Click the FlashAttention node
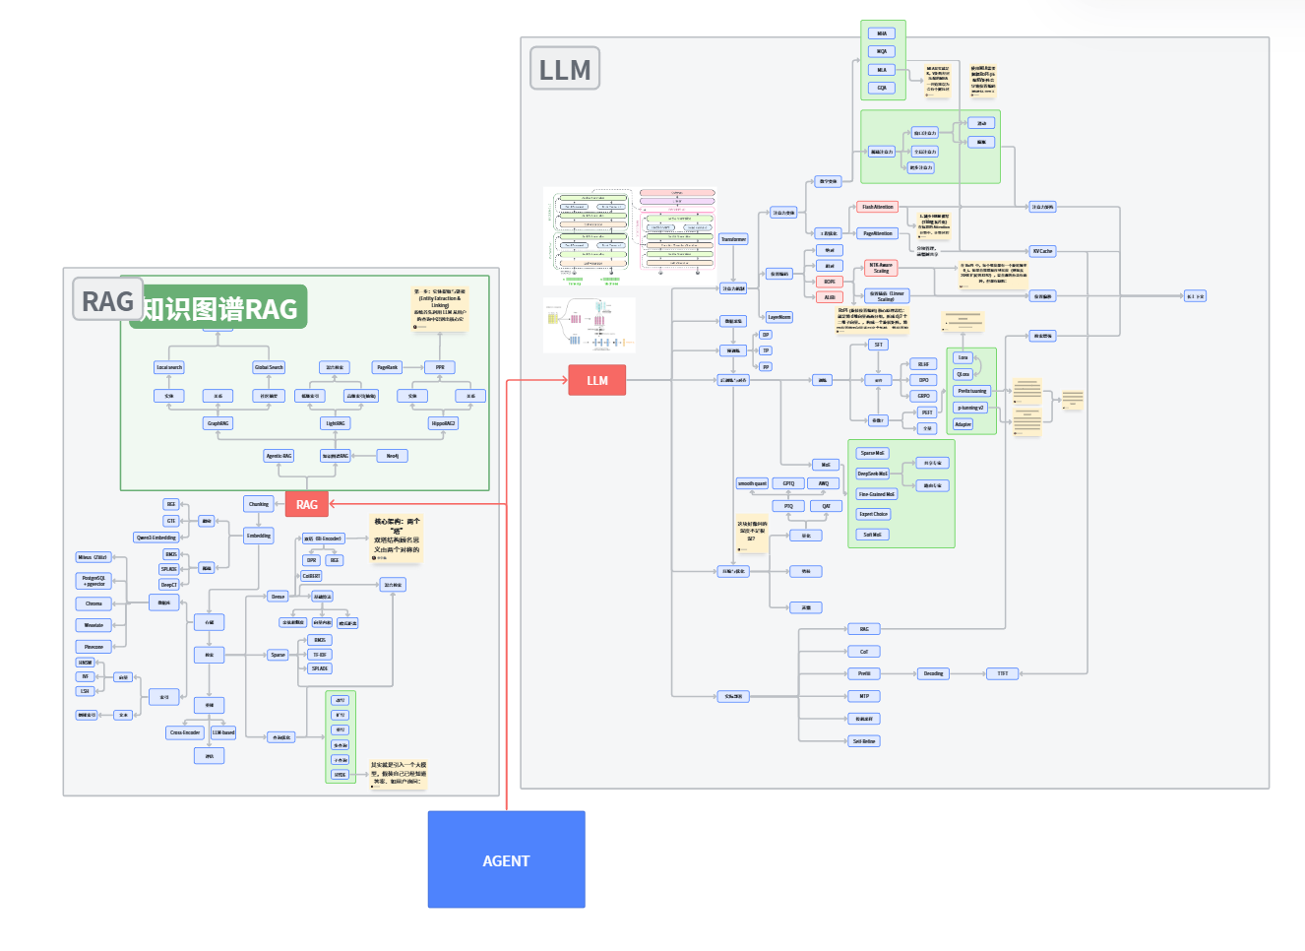This screenshot has height=951, width=1305. (877, 207)
